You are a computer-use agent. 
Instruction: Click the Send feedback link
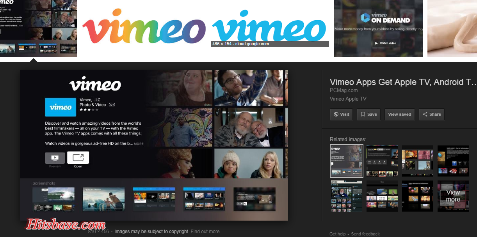point(365,234)
